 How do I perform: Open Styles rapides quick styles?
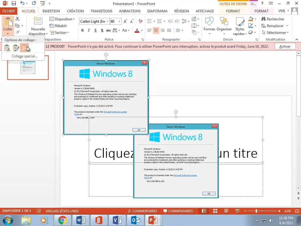240,26
